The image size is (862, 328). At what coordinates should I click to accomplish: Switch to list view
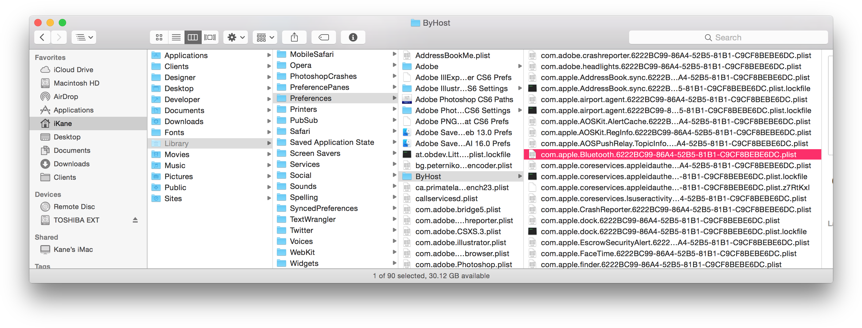176,37
